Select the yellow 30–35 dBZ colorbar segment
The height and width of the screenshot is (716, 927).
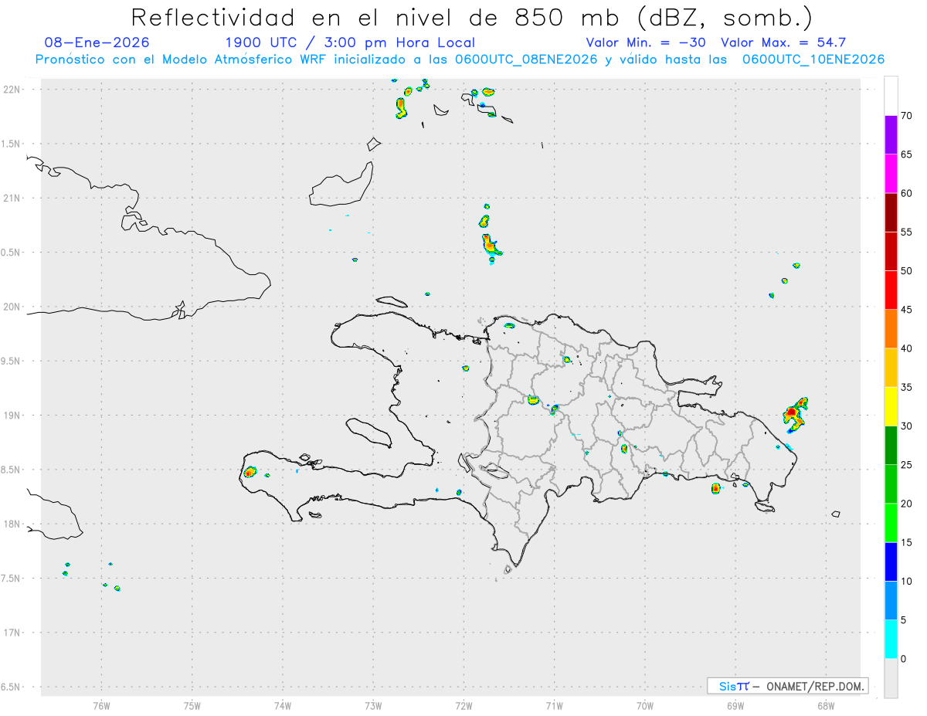891,406
